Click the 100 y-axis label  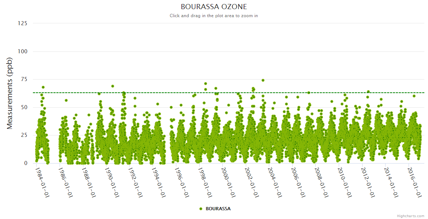(22, 51)
